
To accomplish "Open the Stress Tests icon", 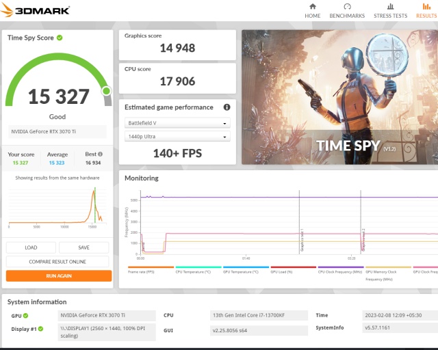I will tap(391, 6).
